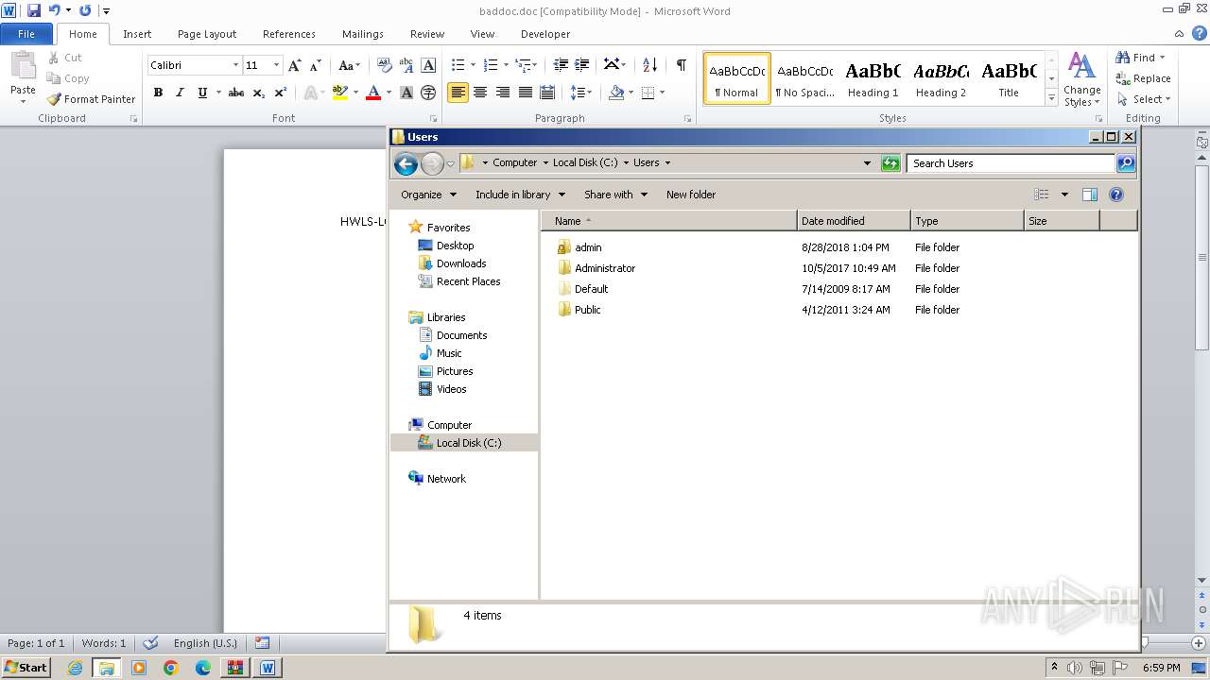Click the Grow Font icon

click(x=295, y=65)
